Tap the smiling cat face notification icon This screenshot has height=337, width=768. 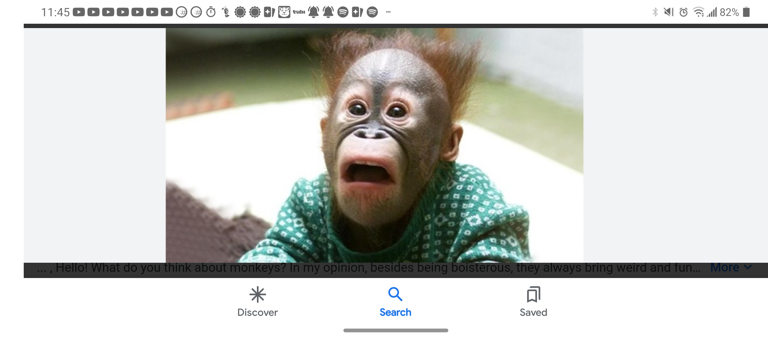point(284,12)
